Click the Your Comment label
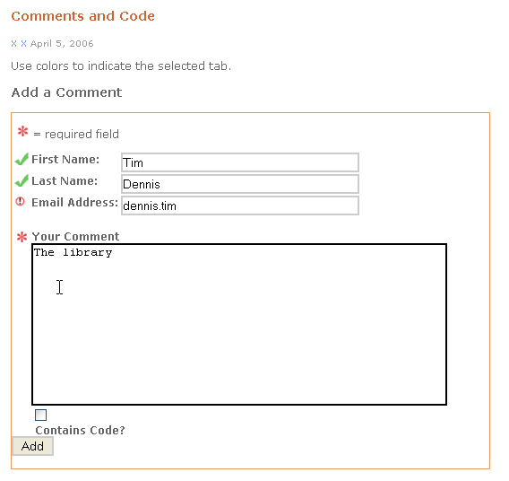 coord(75,236)
